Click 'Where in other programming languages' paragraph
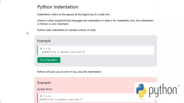Image resolution: width=184 pixels, height=103 pixels. click(95, 22)
